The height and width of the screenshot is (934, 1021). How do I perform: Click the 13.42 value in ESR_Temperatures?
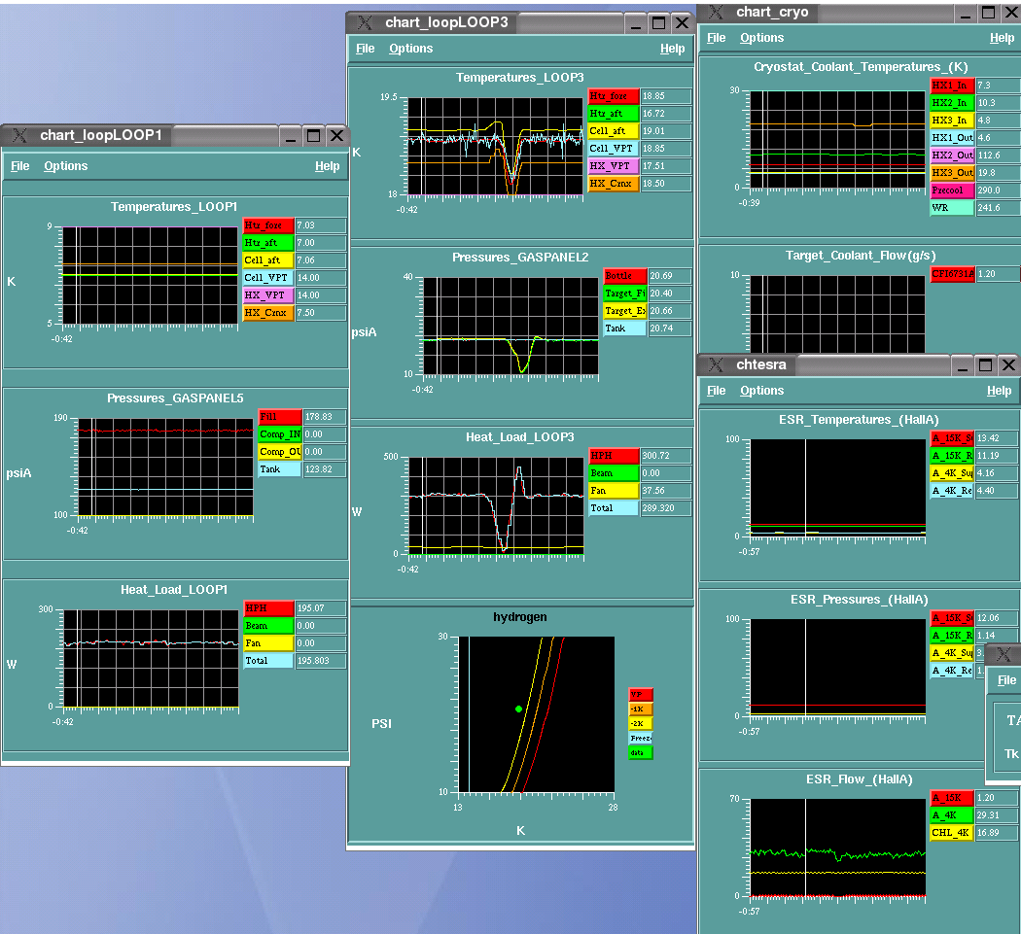(997, 438)
